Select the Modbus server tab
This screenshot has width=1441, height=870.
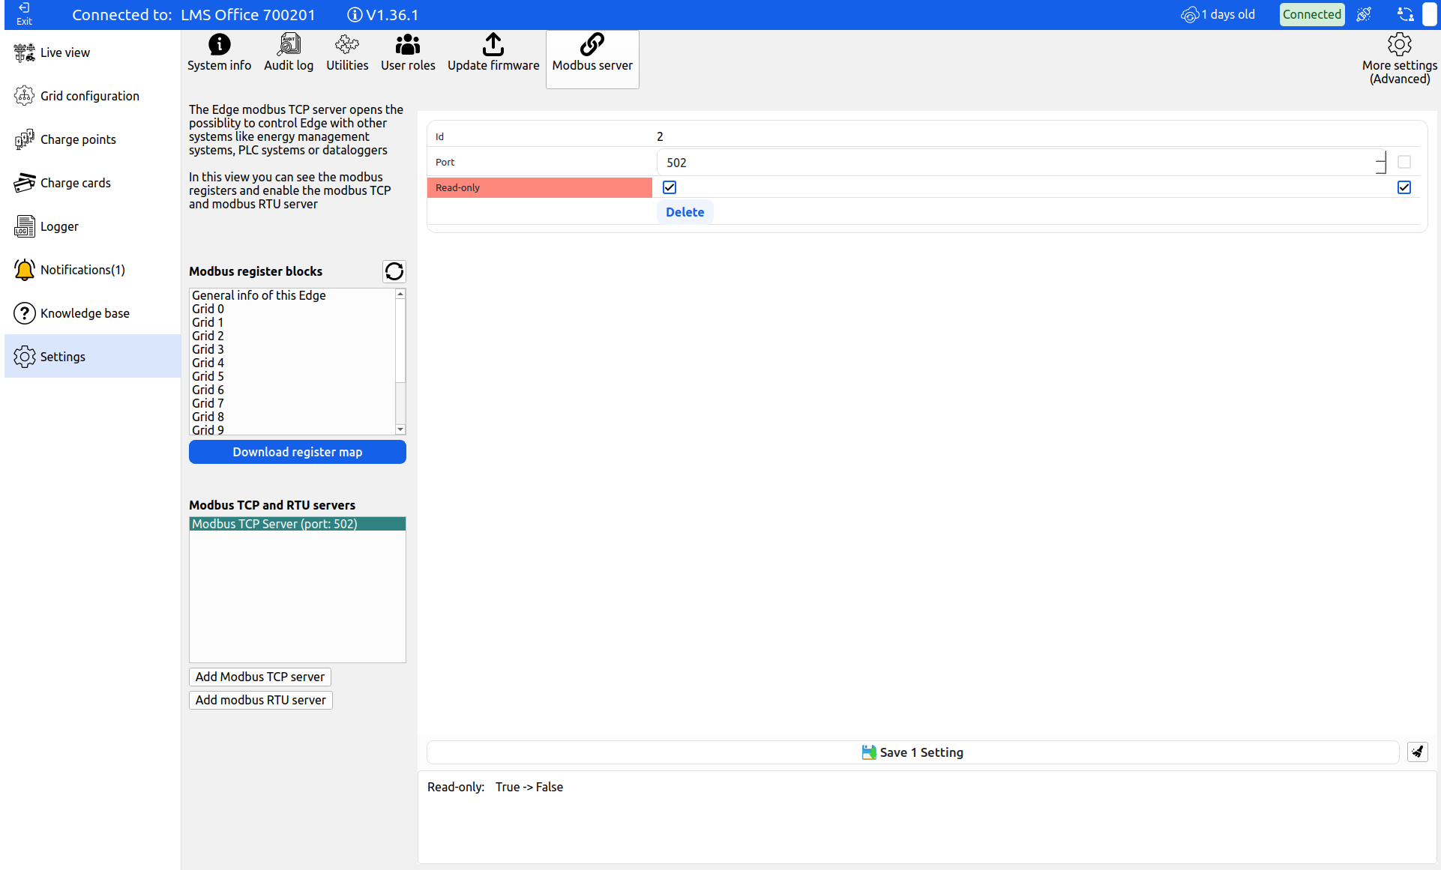[592, 59]
